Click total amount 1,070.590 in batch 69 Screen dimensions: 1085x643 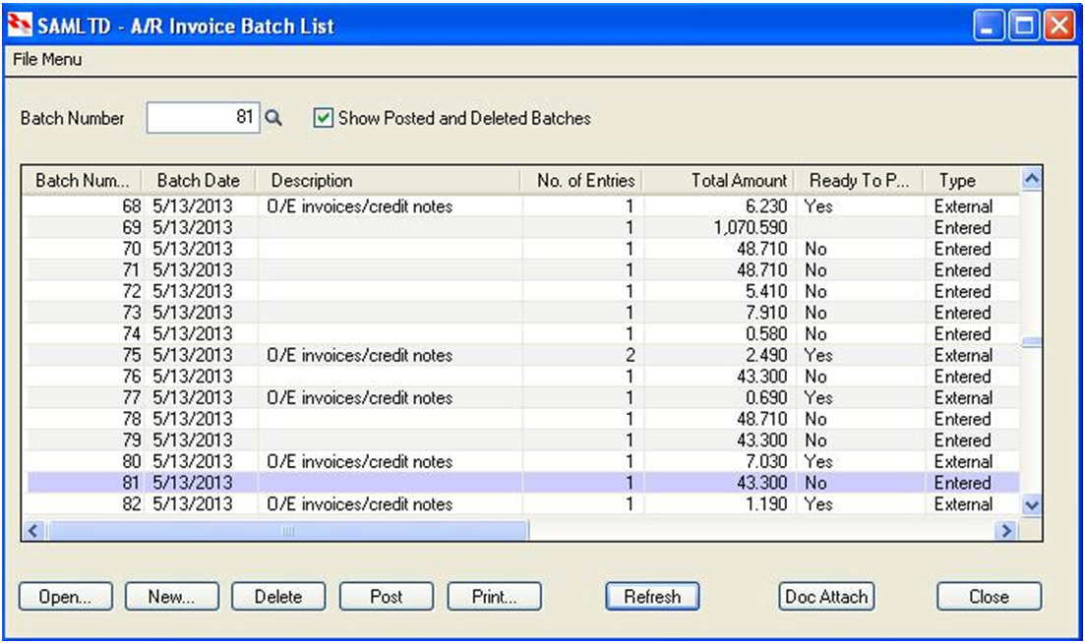751,227
